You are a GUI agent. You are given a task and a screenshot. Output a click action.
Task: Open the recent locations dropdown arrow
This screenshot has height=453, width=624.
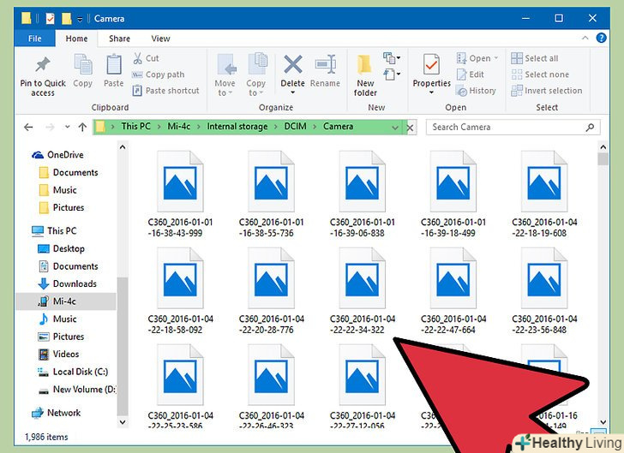67,127
